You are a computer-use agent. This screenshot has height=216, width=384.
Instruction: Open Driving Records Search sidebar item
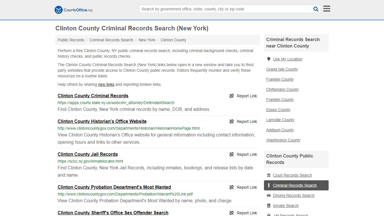294,195
